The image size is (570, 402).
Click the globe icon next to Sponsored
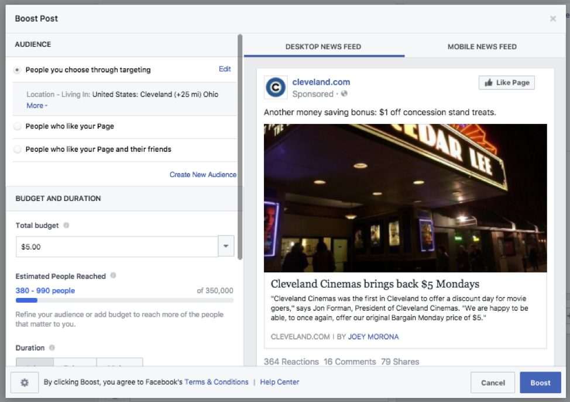point(344,93)
